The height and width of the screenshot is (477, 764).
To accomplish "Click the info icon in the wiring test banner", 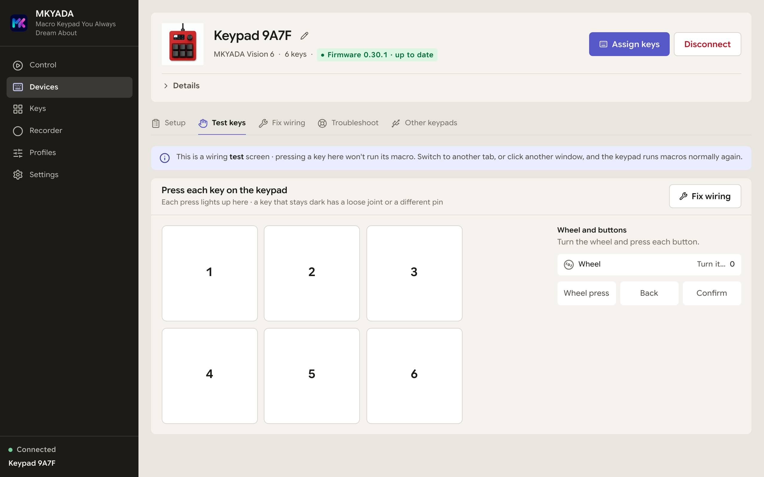I will [164, 158].
